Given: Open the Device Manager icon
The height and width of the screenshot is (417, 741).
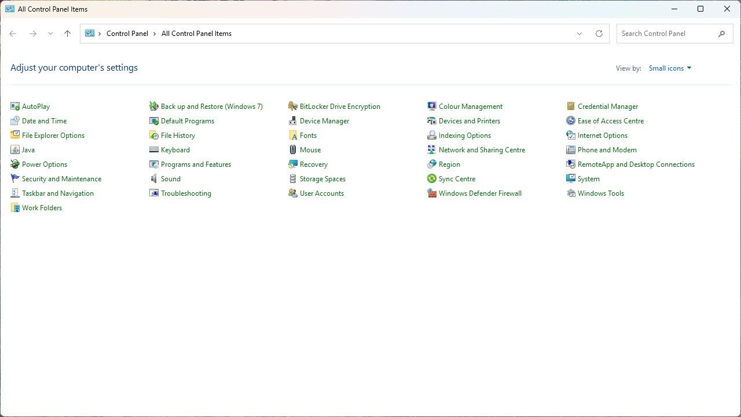Looking at the screenshot, I should coord(293,121).
